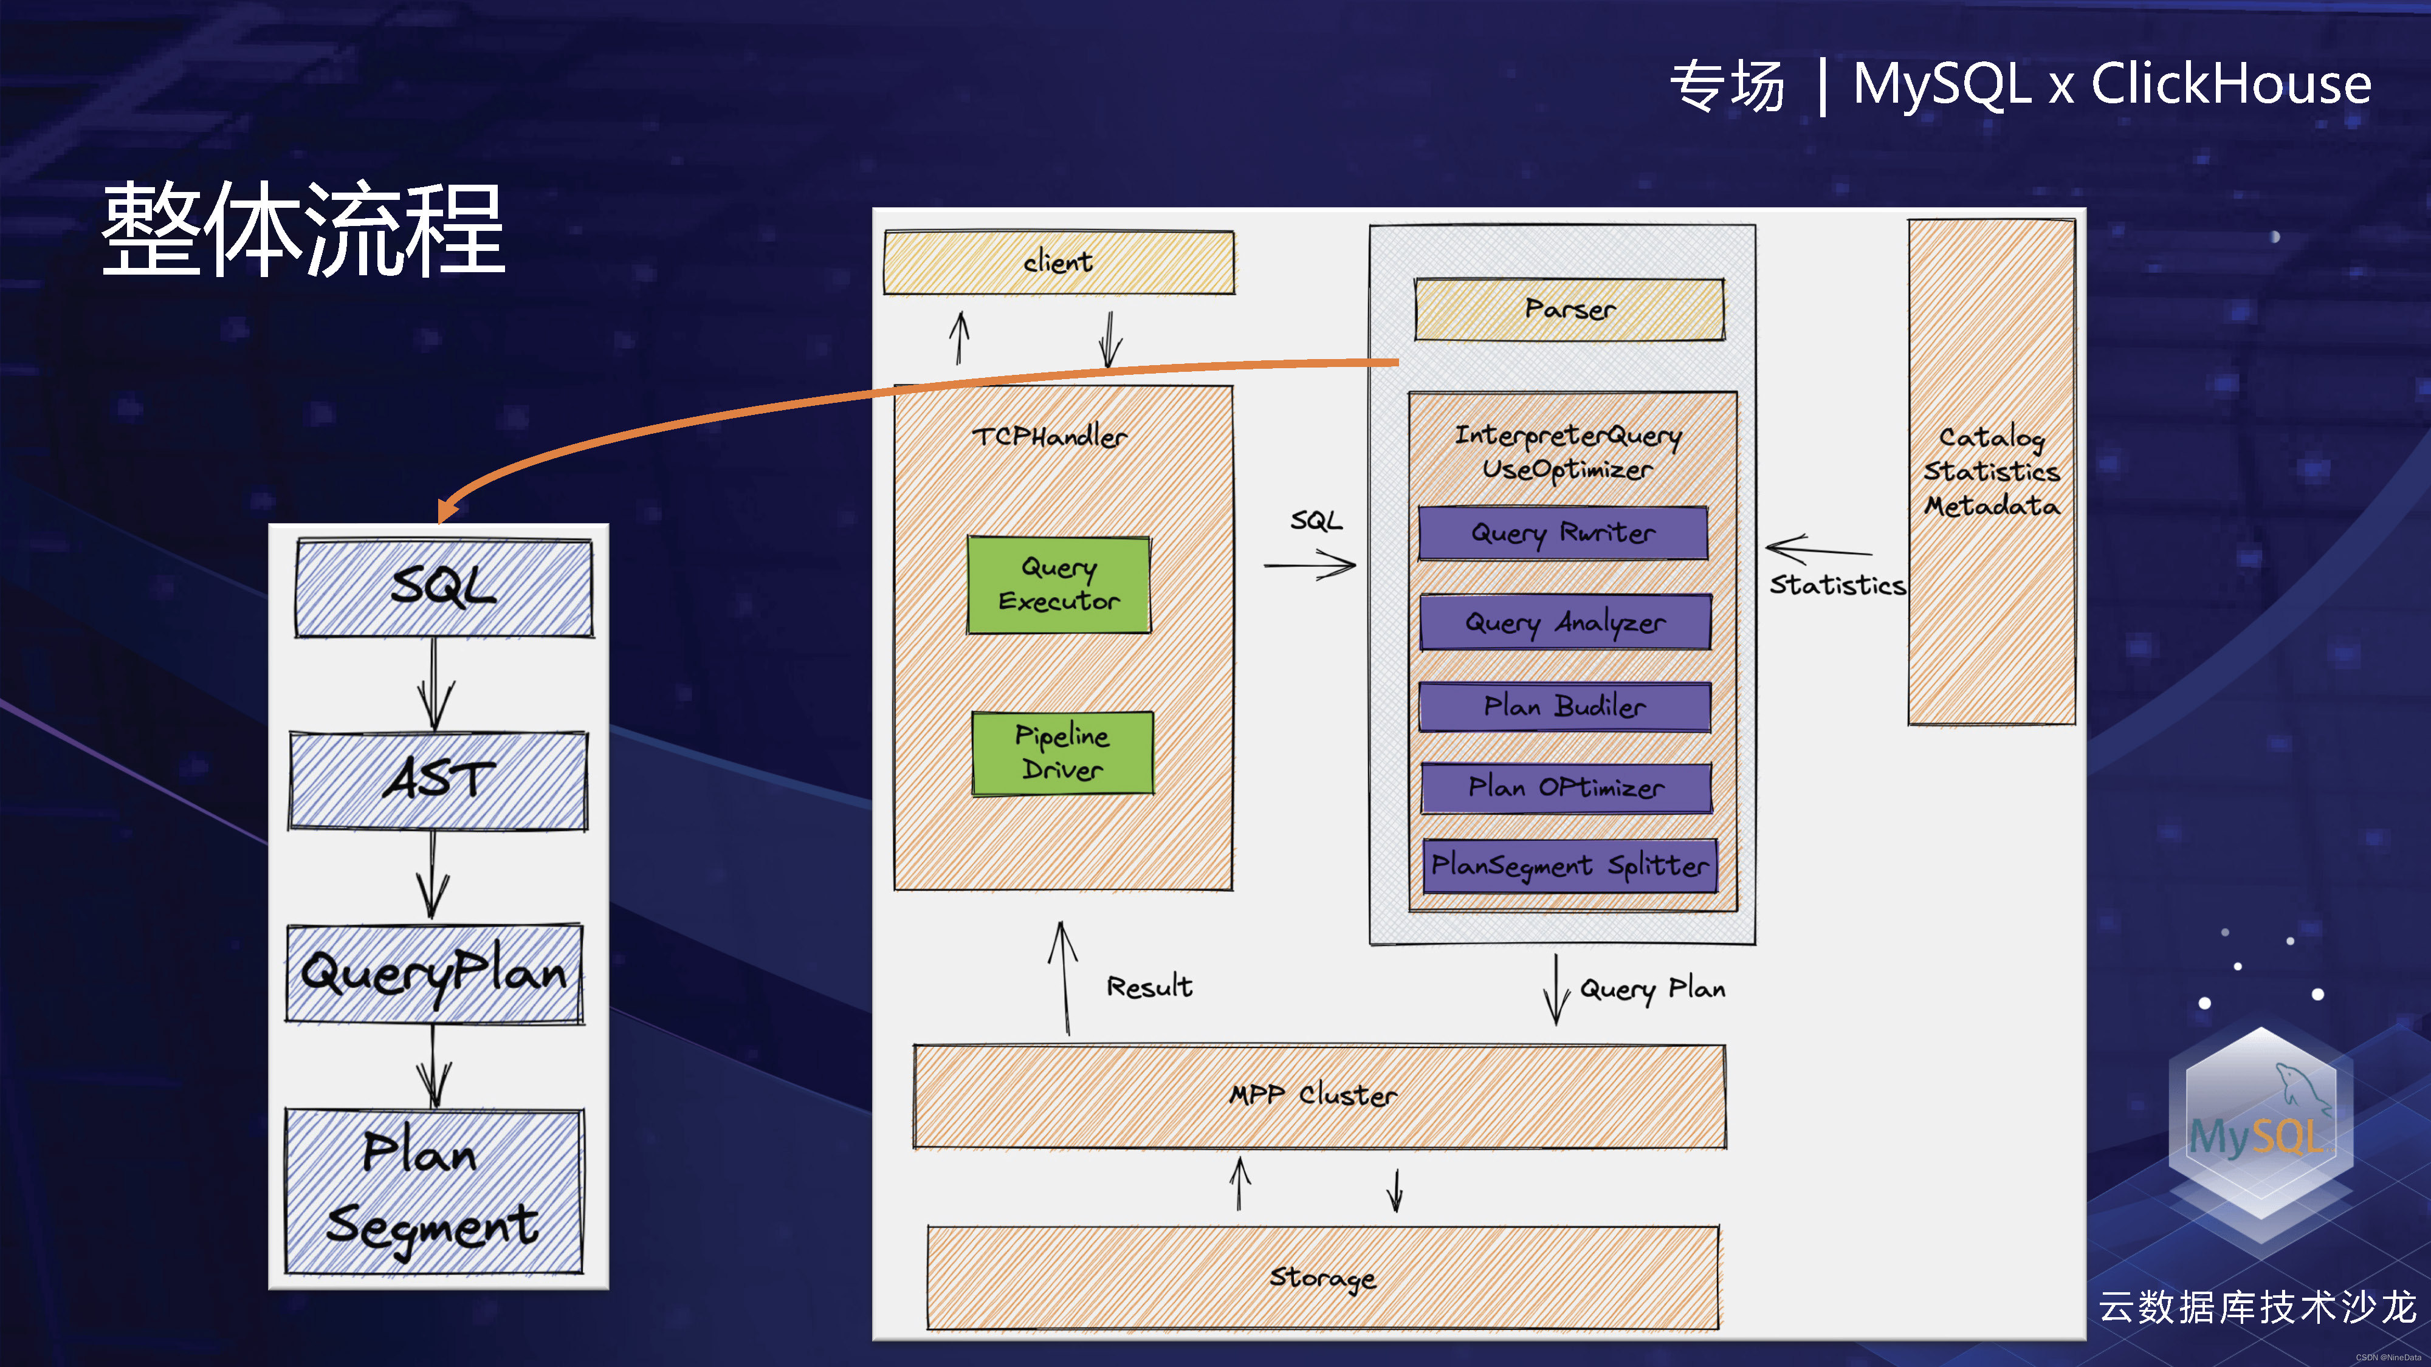
Task: Click the green Pipeline Driver block
Action: 1062,753
